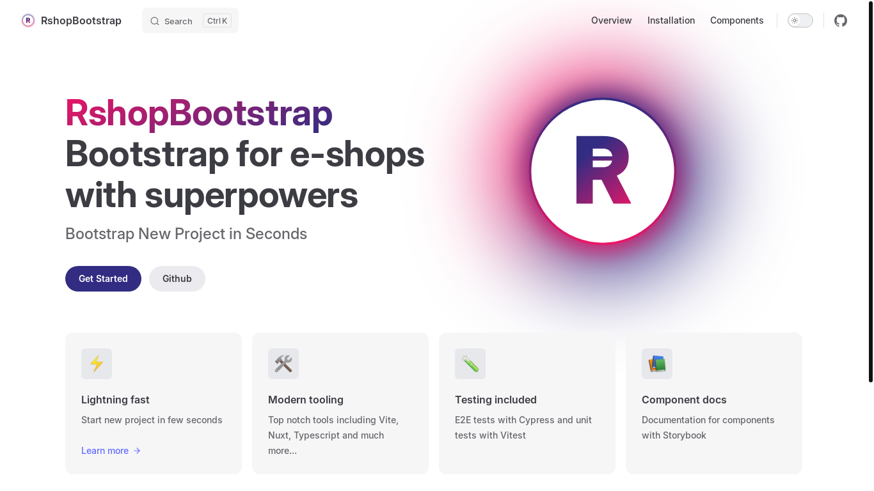Open the GitHub icon link in header
This screenshot has height=491, width=874.
(x=841, y=20)
